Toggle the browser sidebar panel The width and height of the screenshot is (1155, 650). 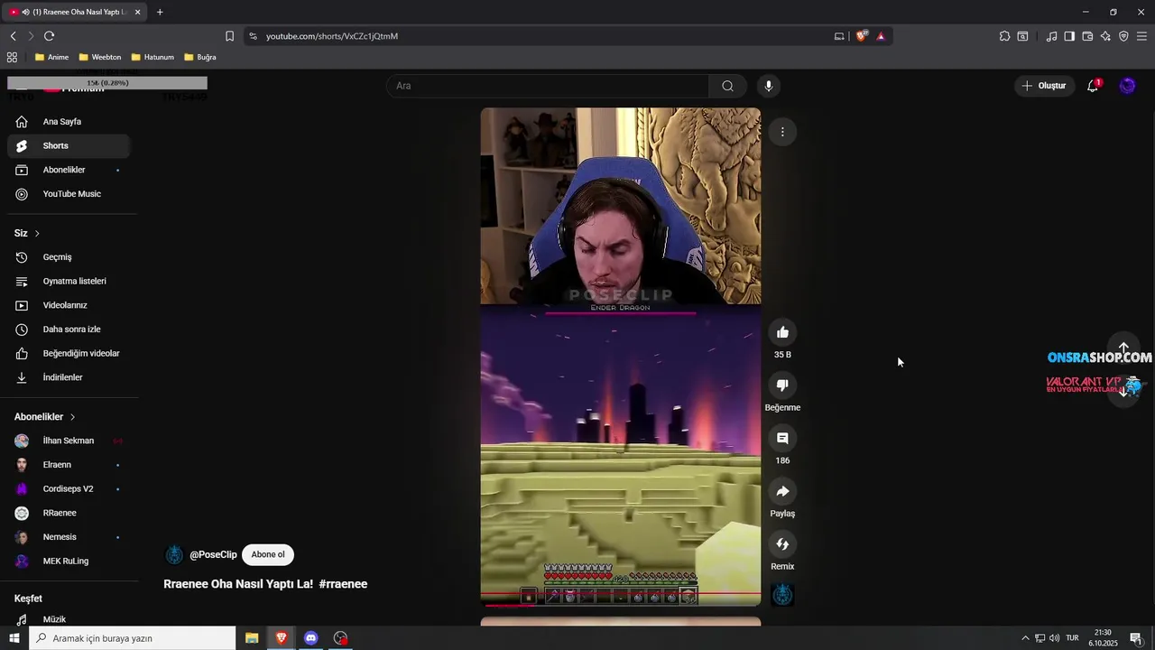coord(1069,36)
